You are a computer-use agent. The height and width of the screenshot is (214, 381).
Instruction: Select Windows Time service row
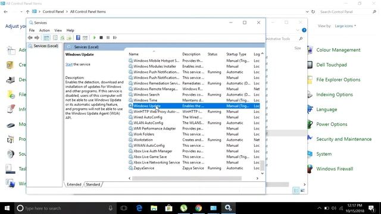[x=194, y=100]
